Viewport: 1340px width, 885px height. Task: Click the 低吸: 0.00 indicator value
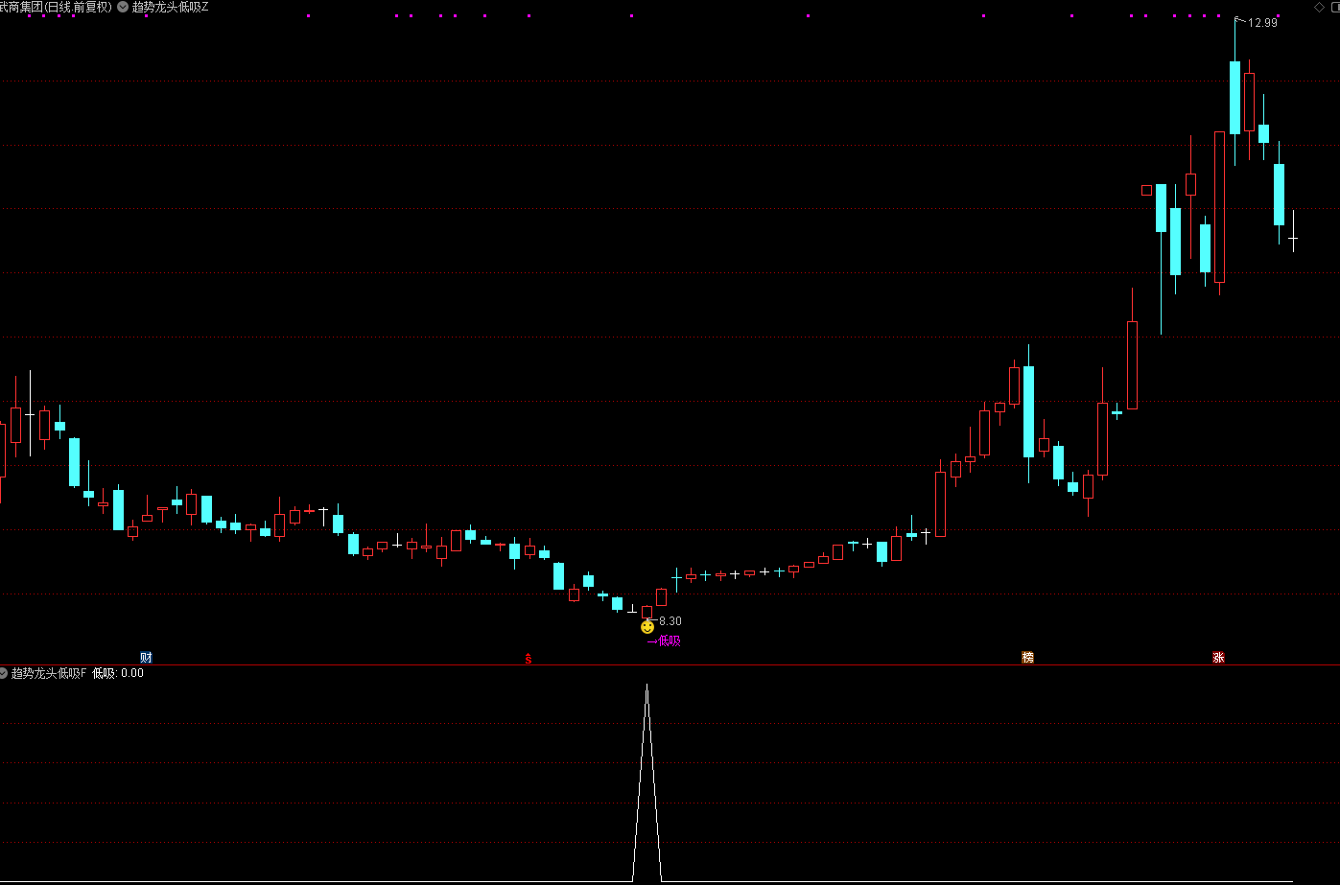click(x=118, y=673)
